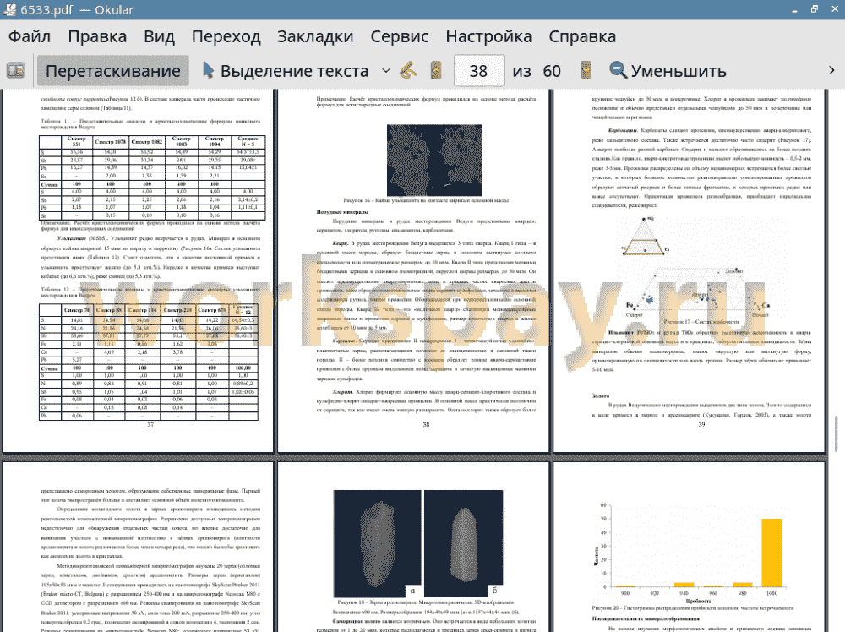Viewport: 845px width, 632px height.
Task: Go to the next page arrow
Action: [586, 71]
